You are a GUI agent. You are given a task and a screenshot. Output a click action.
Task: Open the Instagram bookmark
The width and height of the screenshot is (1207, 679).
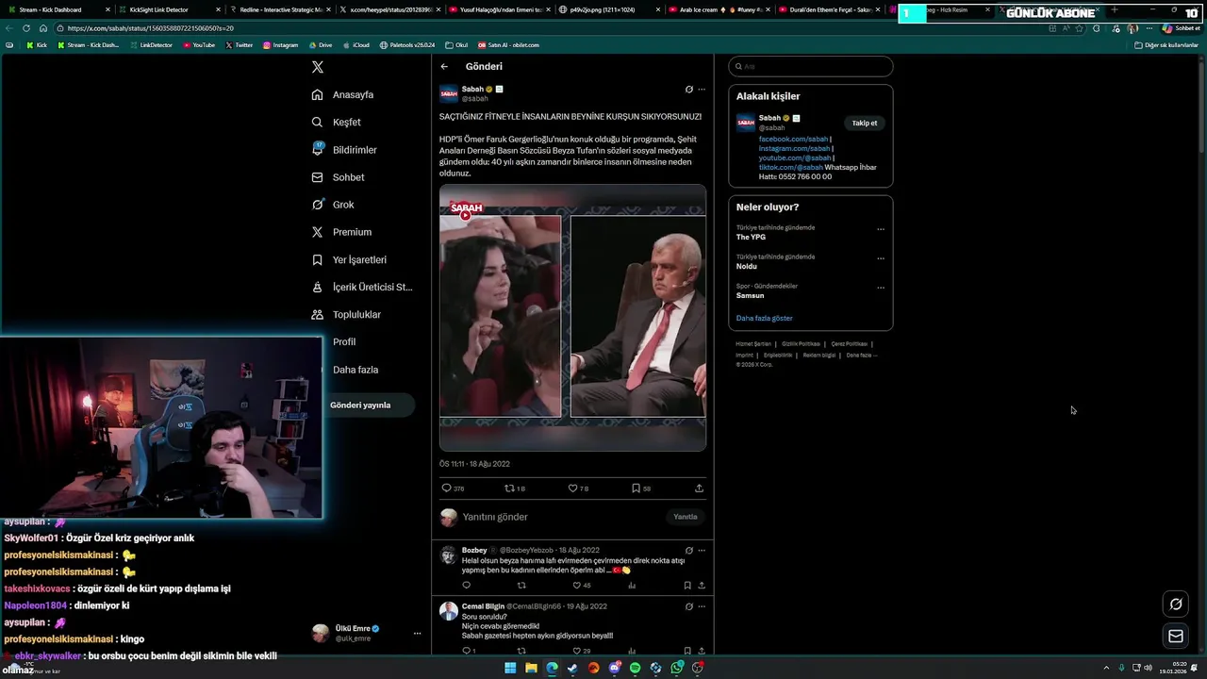[x=280, y=45]
